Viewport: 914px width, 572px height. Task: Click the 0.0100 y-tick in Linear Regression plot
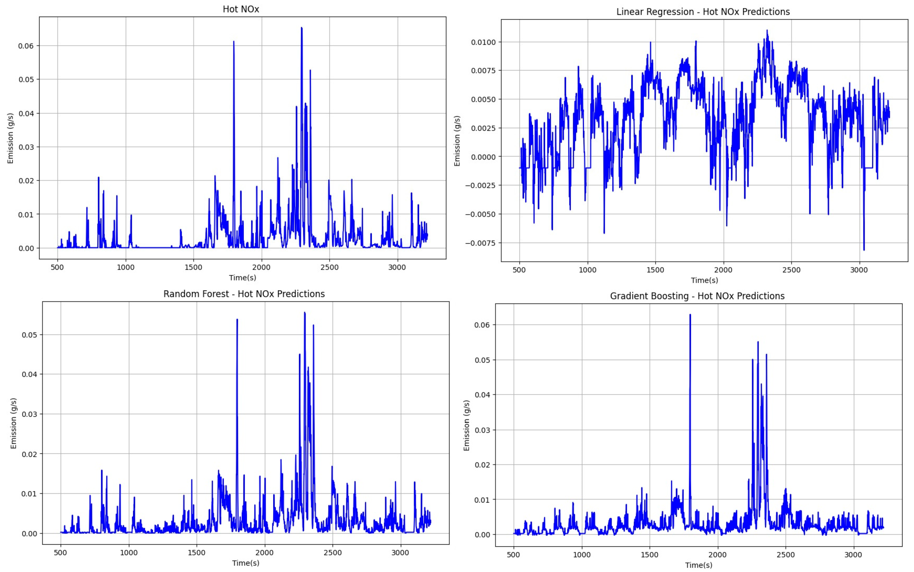483,42
